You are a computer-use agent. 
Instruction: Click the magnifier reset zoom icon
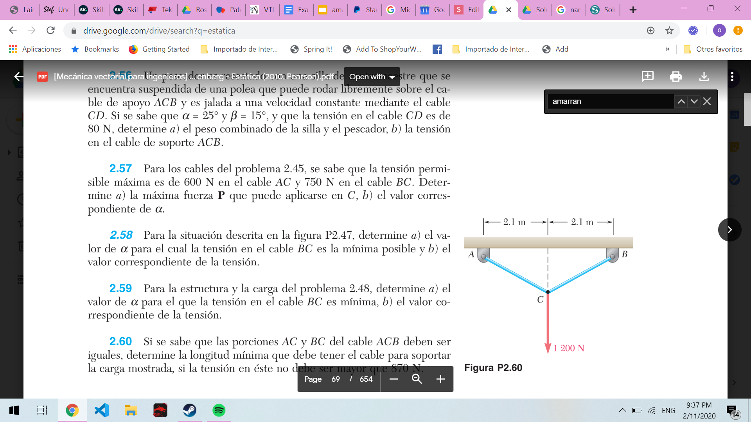(x=417, y=379)
